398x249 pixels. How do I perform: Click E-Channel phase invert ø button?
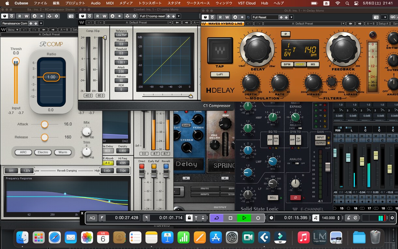tap(296, 198)
